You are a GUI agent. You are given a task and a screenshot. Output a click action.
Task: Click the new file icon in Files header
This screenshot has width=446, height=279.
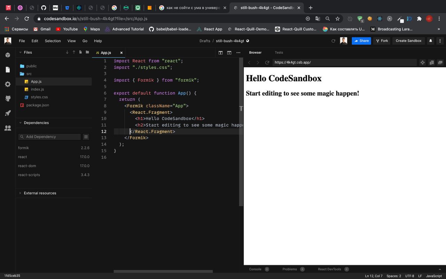80,52
